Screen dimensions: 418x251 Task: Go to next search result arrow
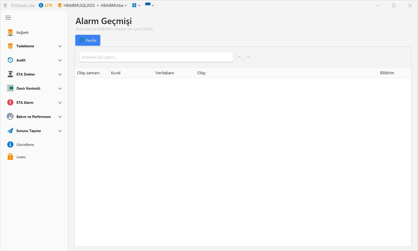pyautogui.click(x=248, y=57)
